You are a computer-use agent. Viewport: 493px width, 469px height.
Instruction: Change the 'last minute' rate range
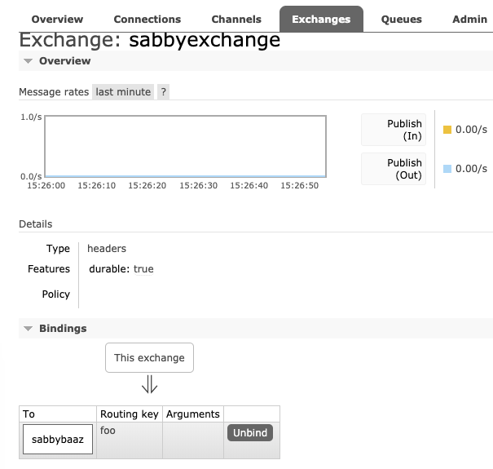[123, 92]
